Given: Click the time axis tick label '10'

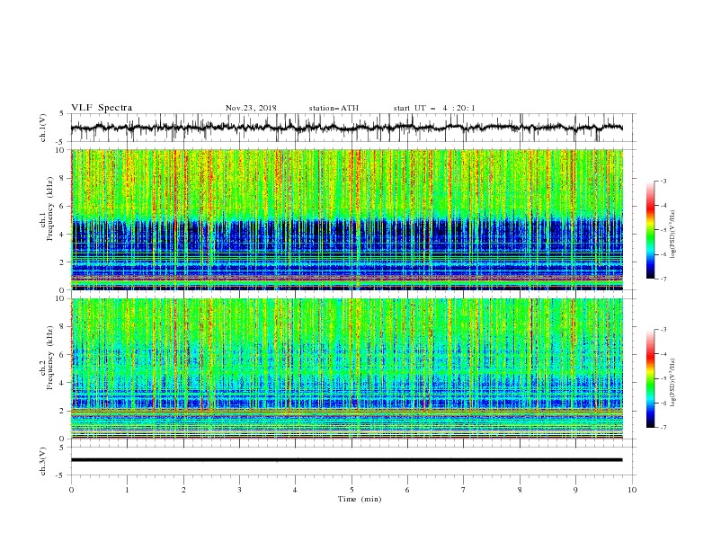Looking at the screenshot, I should tap(632, 490).
